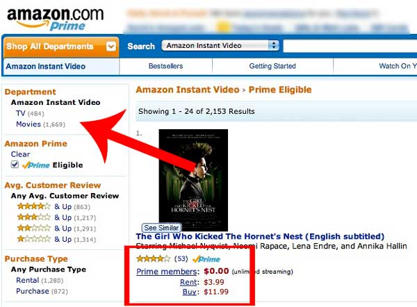
Task: Expand the Shop All Departments menu
Action: (x=61, y=47)
